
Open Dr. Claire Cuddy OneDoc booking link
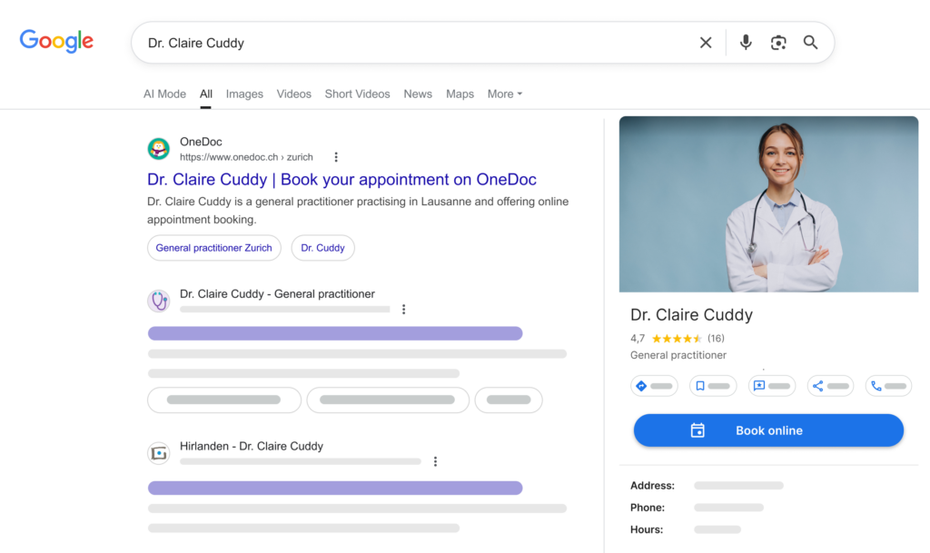pos(341,180)
